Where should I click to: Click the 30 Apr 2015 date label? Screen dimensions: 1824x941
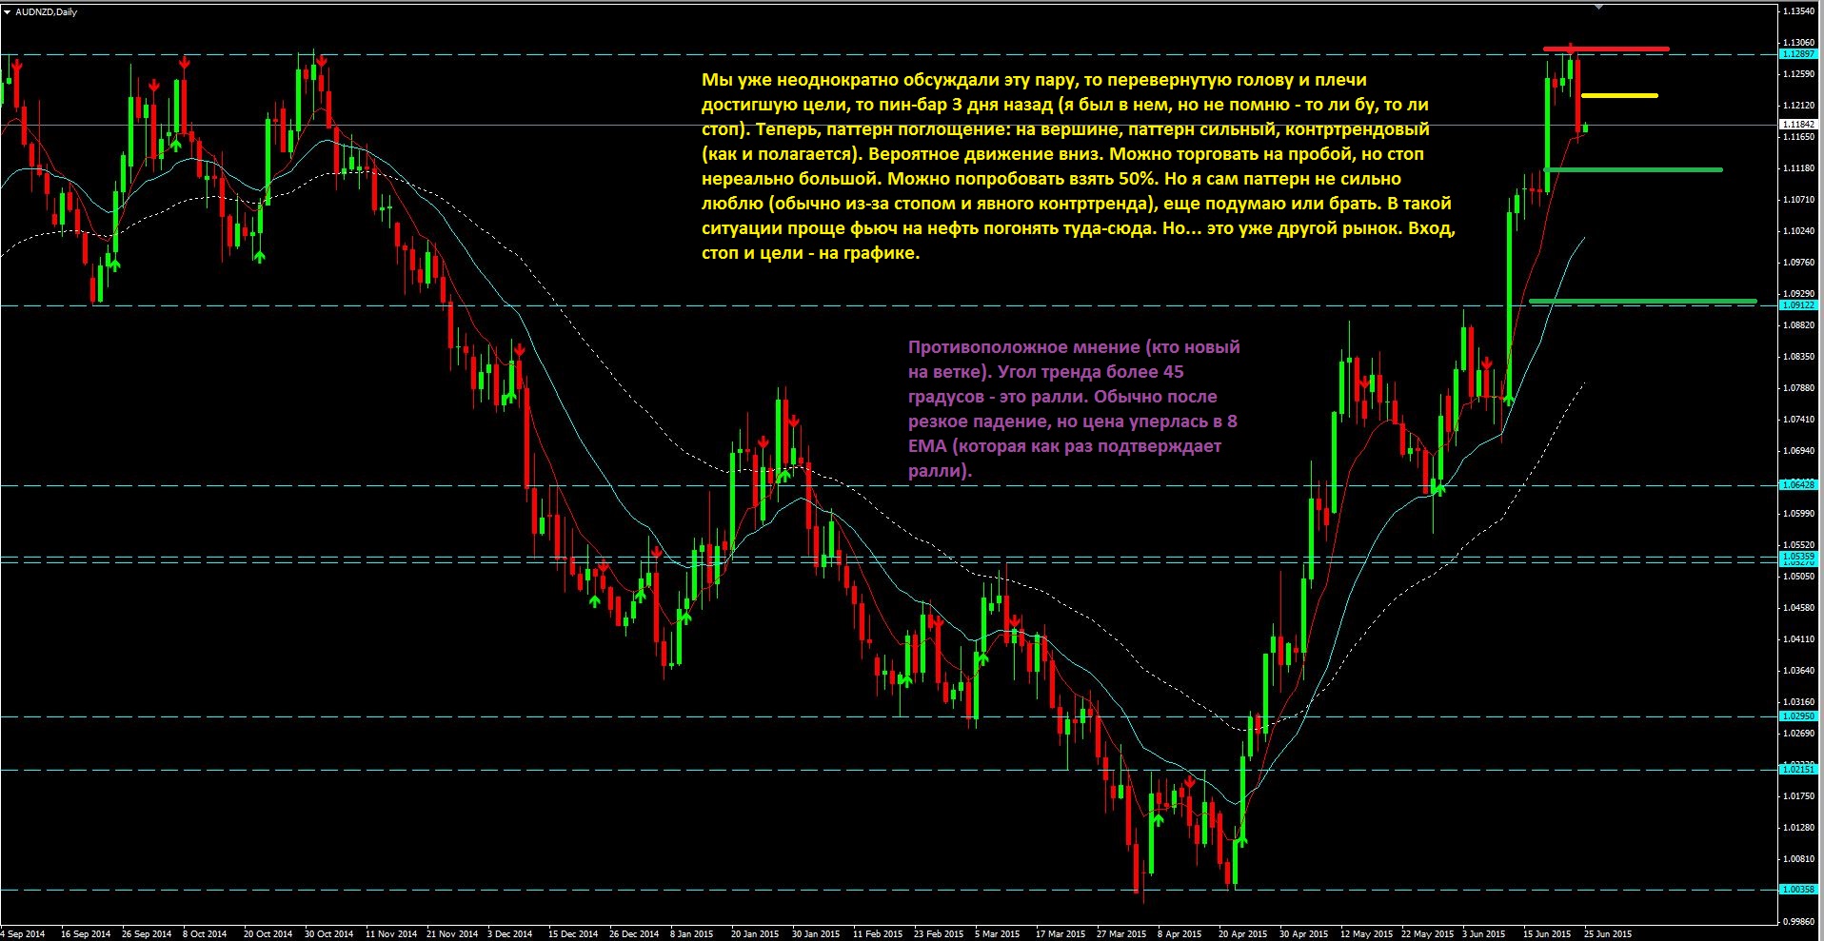1303,934
